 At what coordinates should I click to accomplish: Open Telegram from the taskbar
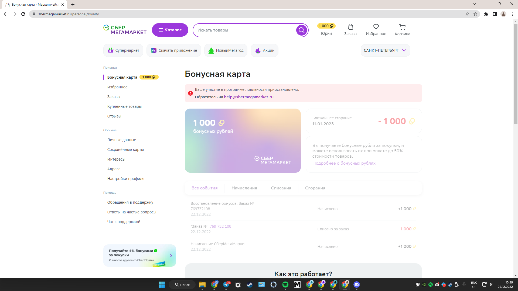[226, 285]
